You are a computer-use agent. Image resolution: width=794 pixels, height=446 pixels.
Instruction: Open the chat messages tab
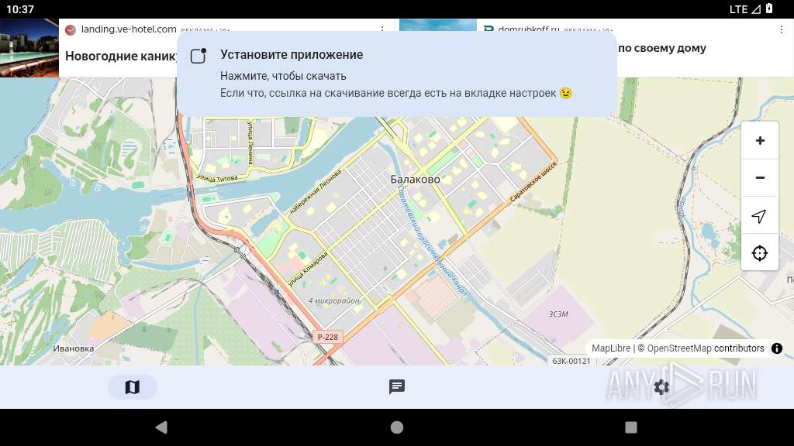(x=396, y=387)
